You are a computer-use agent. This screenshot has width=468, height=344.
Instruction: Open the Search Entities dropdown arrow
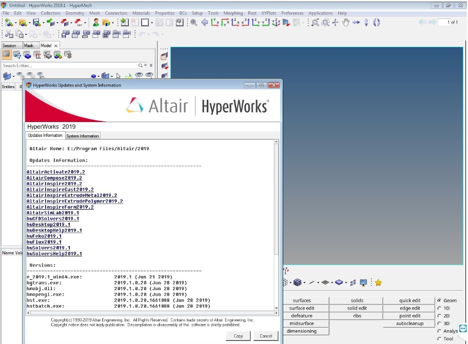tap(145, 66)
